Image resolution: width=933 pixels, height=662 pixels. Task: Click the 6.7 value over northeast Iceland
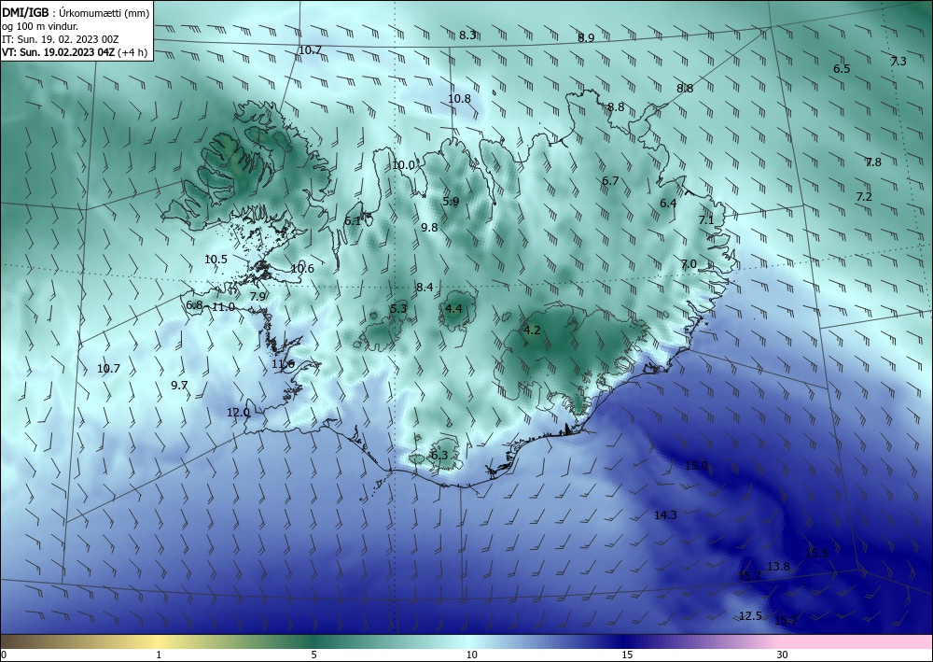pyautogui.click(x=610, y=181)
